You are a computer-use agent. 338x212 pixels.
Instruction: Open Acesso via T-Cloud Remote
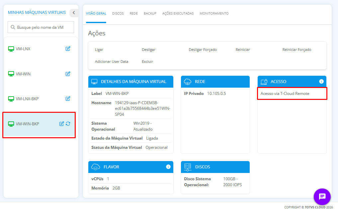285,94
